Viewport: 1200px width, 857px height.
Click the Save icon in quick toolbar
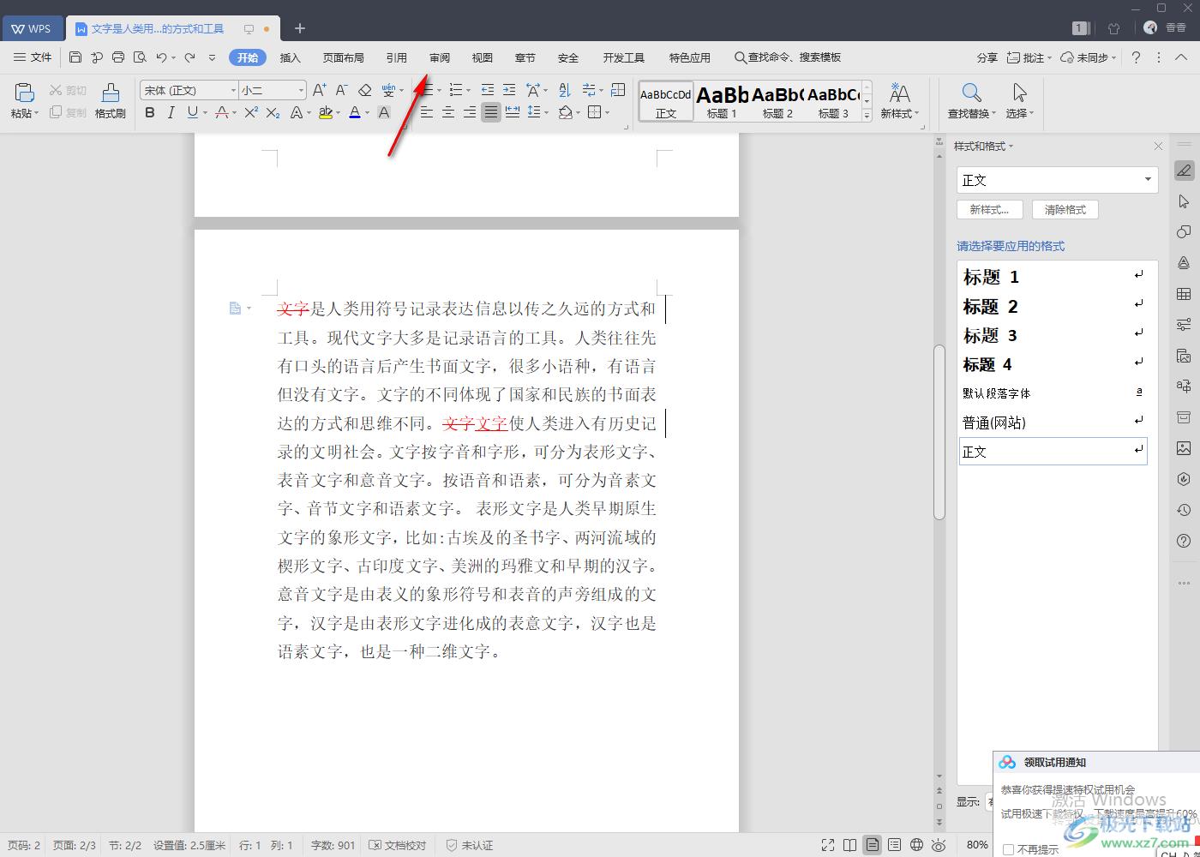pyautogui.click(x=75, y=57)
